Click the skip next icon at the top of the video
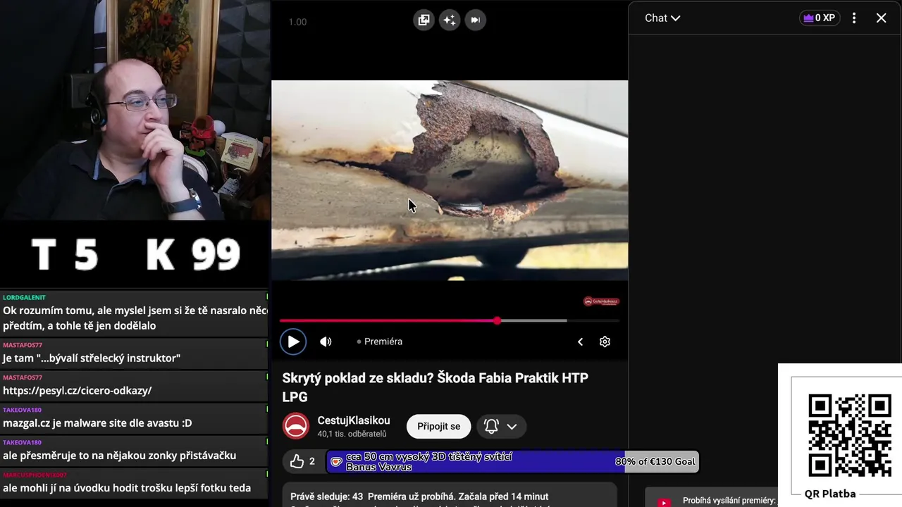 [x=476, y=20]
